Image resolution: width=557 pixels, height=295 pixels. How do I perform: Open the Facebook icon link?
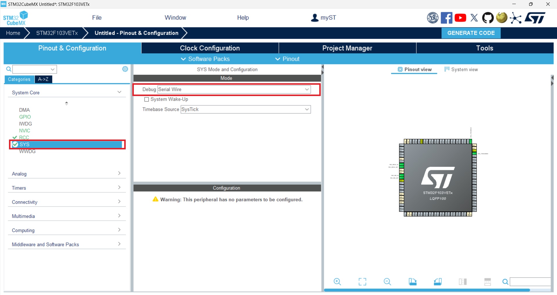pos(446,18)
